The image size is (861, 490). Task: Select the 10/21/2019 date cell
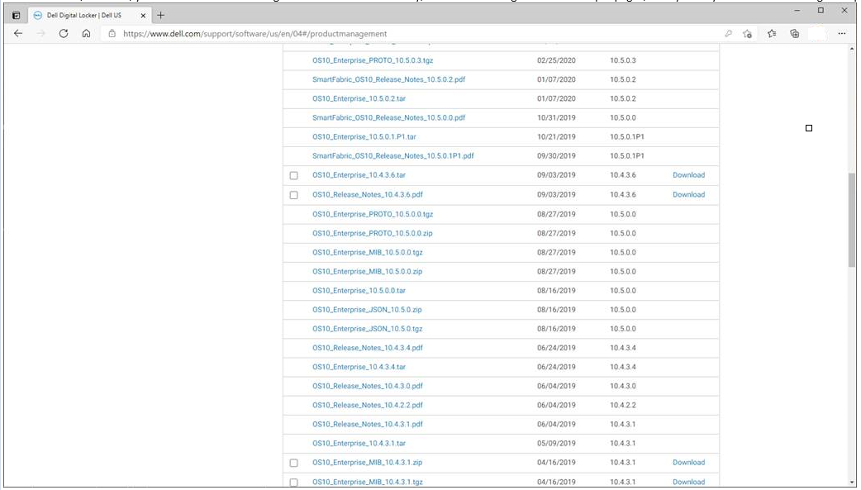point(556,137)
